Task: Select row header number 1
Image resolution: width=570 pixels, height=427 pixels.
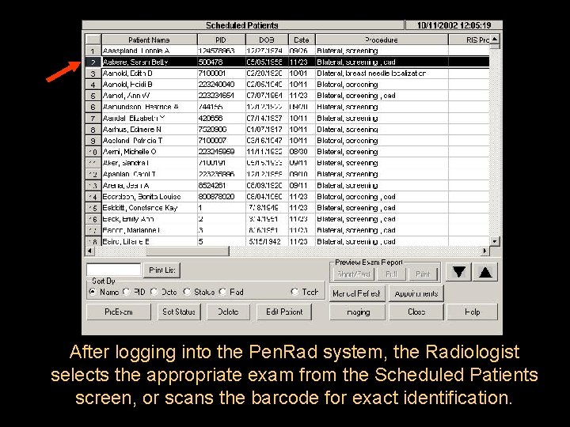Action: [x=93, y=51]
